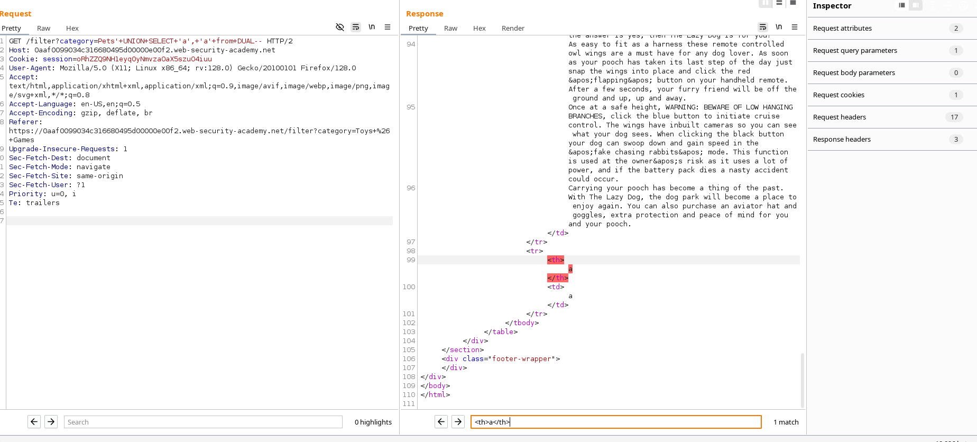
Task: Click the Cookie session value
Action: (144, 59)
